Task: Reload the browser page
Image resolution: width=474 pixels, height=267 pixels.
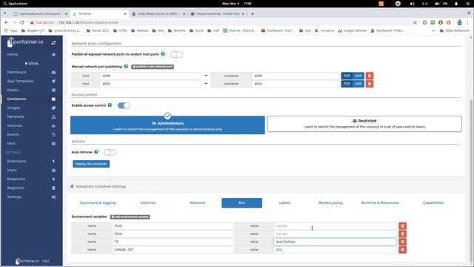Action: 22,22
